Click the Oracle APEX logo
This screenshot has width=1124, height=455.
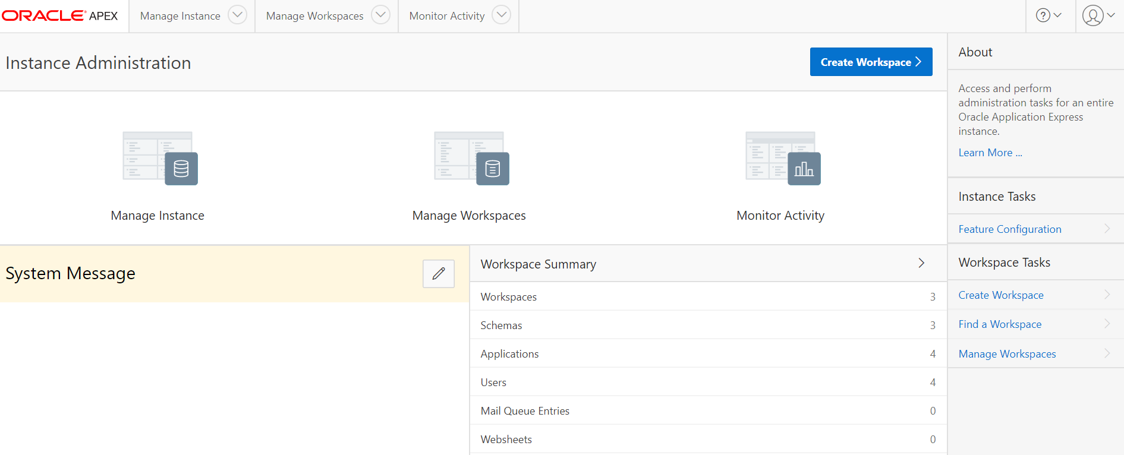(x=60, y=16)
